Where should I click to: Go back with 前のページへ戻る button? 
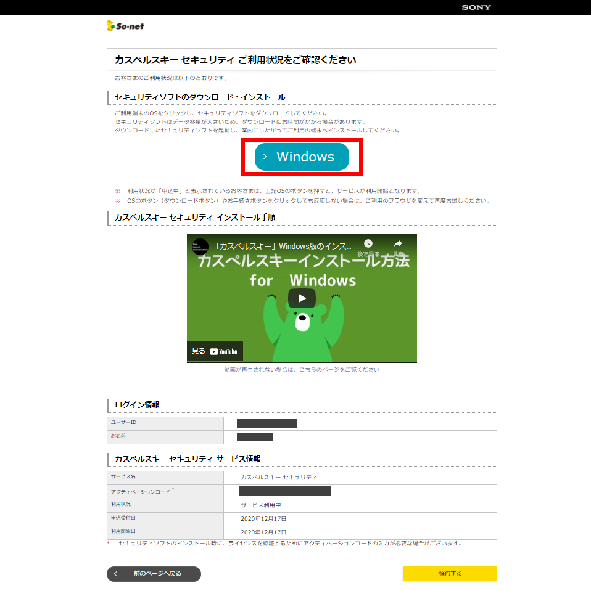pyautogui.click(x=154, y=574)
